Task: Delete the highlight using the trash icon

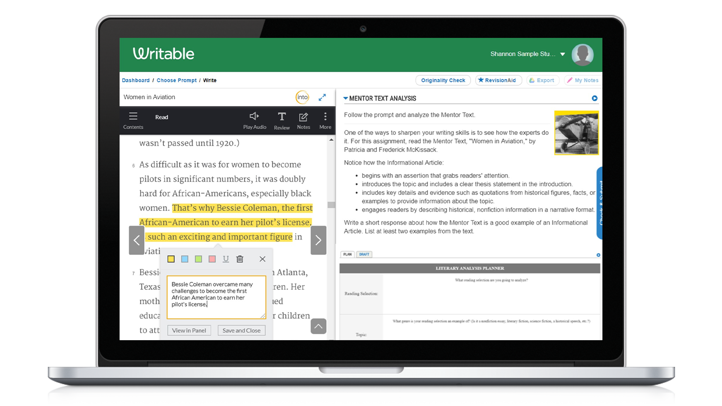Action: point(240,259)
